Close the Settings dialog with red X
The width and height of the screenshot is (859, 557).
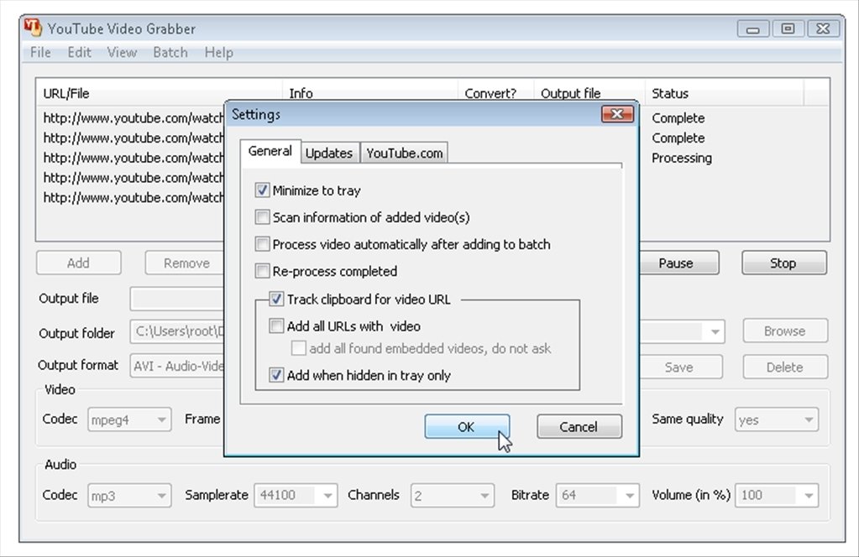coord(617,114)
